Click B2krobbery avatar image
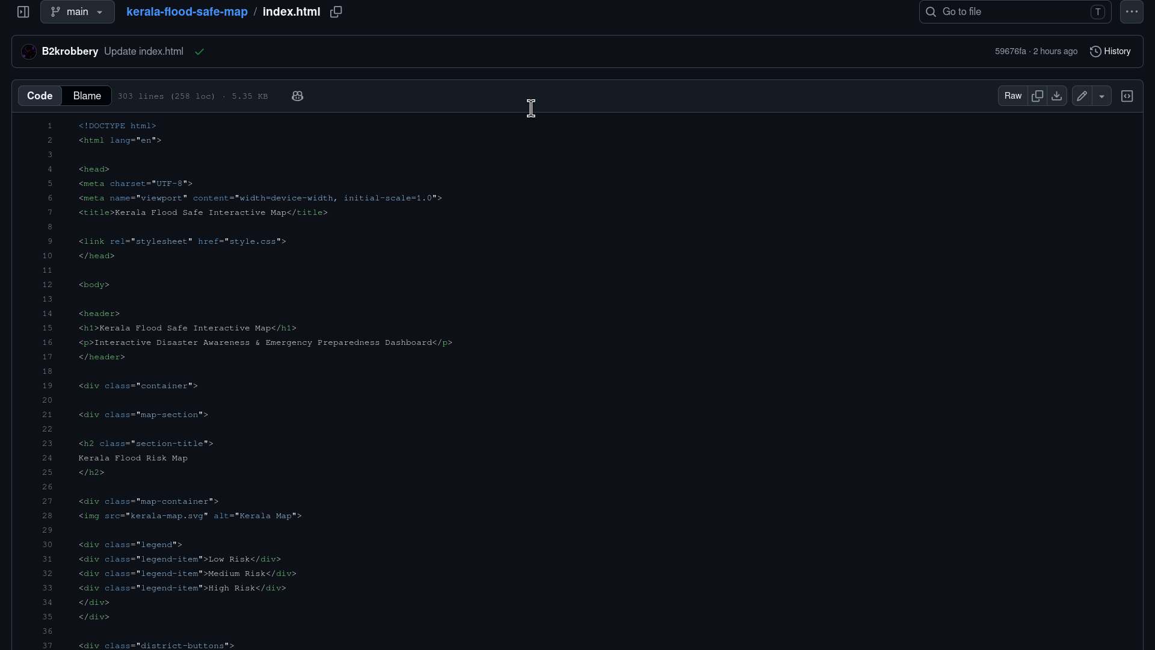Image resolution: width=1155 pixels, height=650 pixels. 28,52
